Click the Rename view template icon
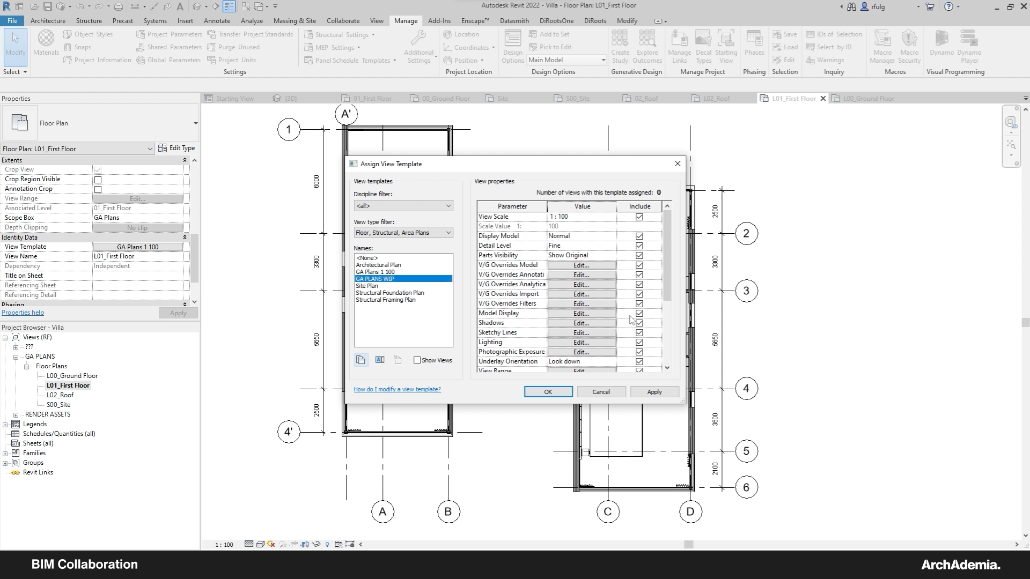Viewport: 1030px width, 579px height. coord(379,360)
